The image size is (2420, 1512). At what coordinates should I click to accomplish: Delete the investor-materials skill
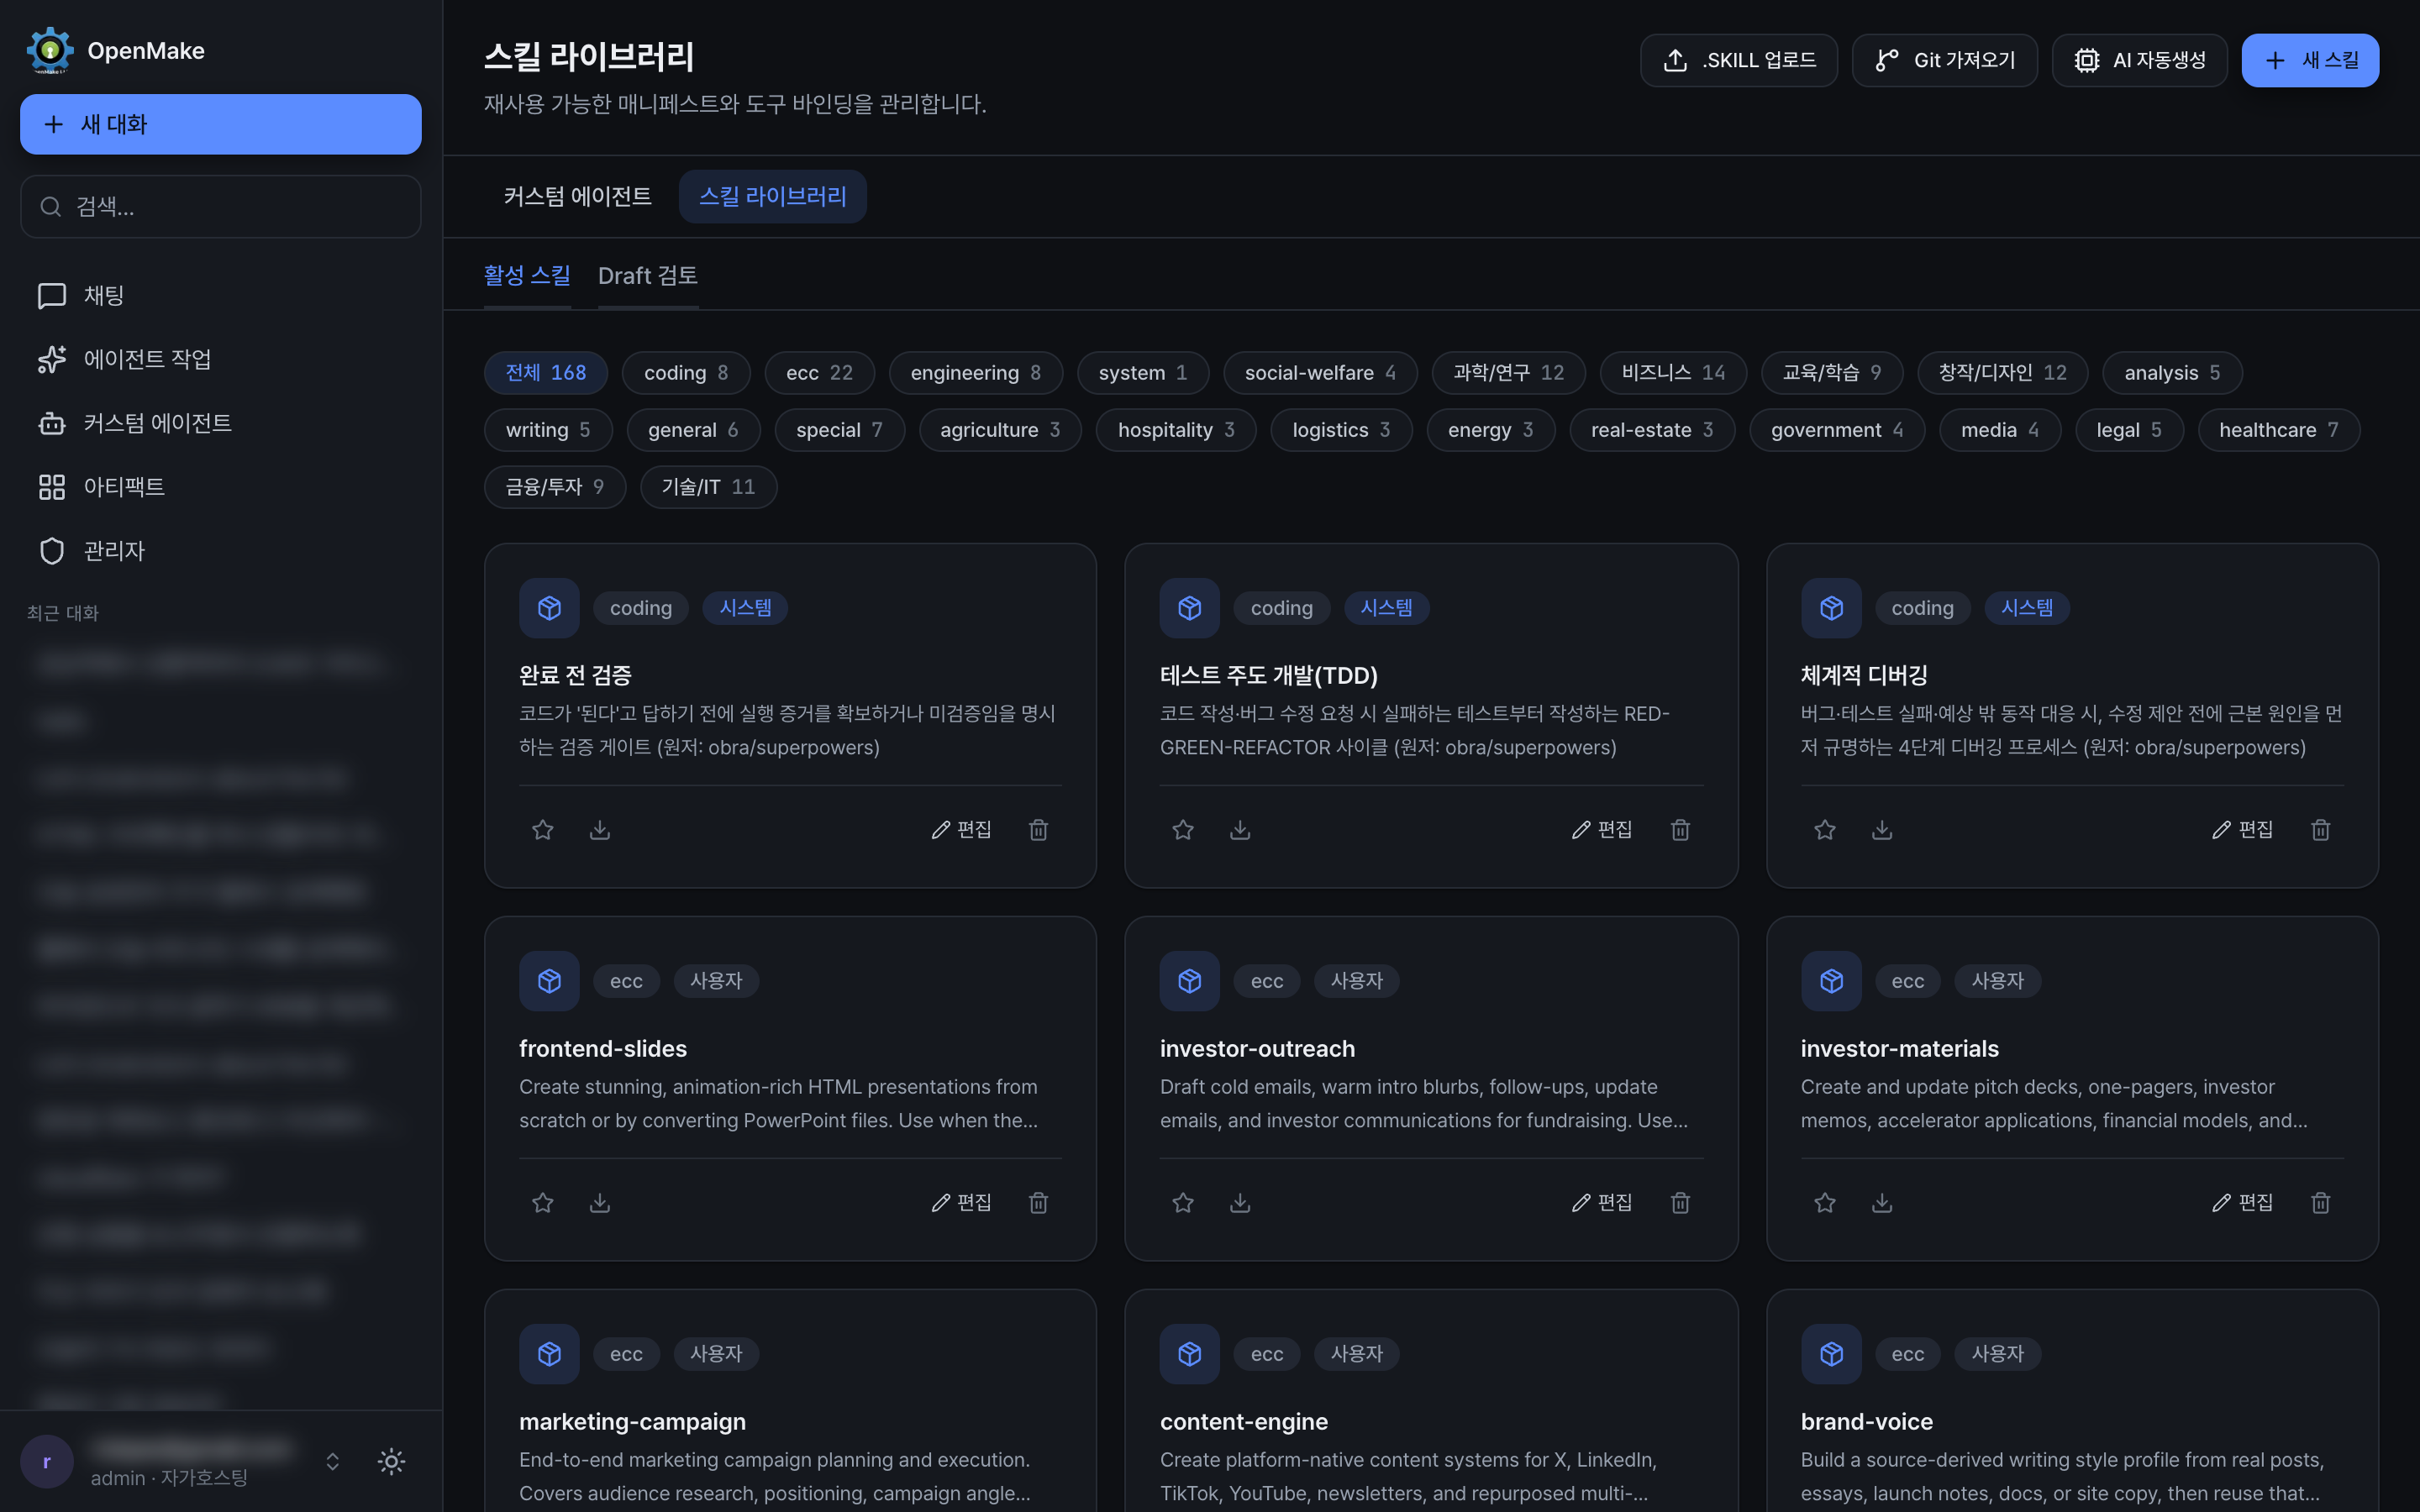(x=2321, y=1202)
